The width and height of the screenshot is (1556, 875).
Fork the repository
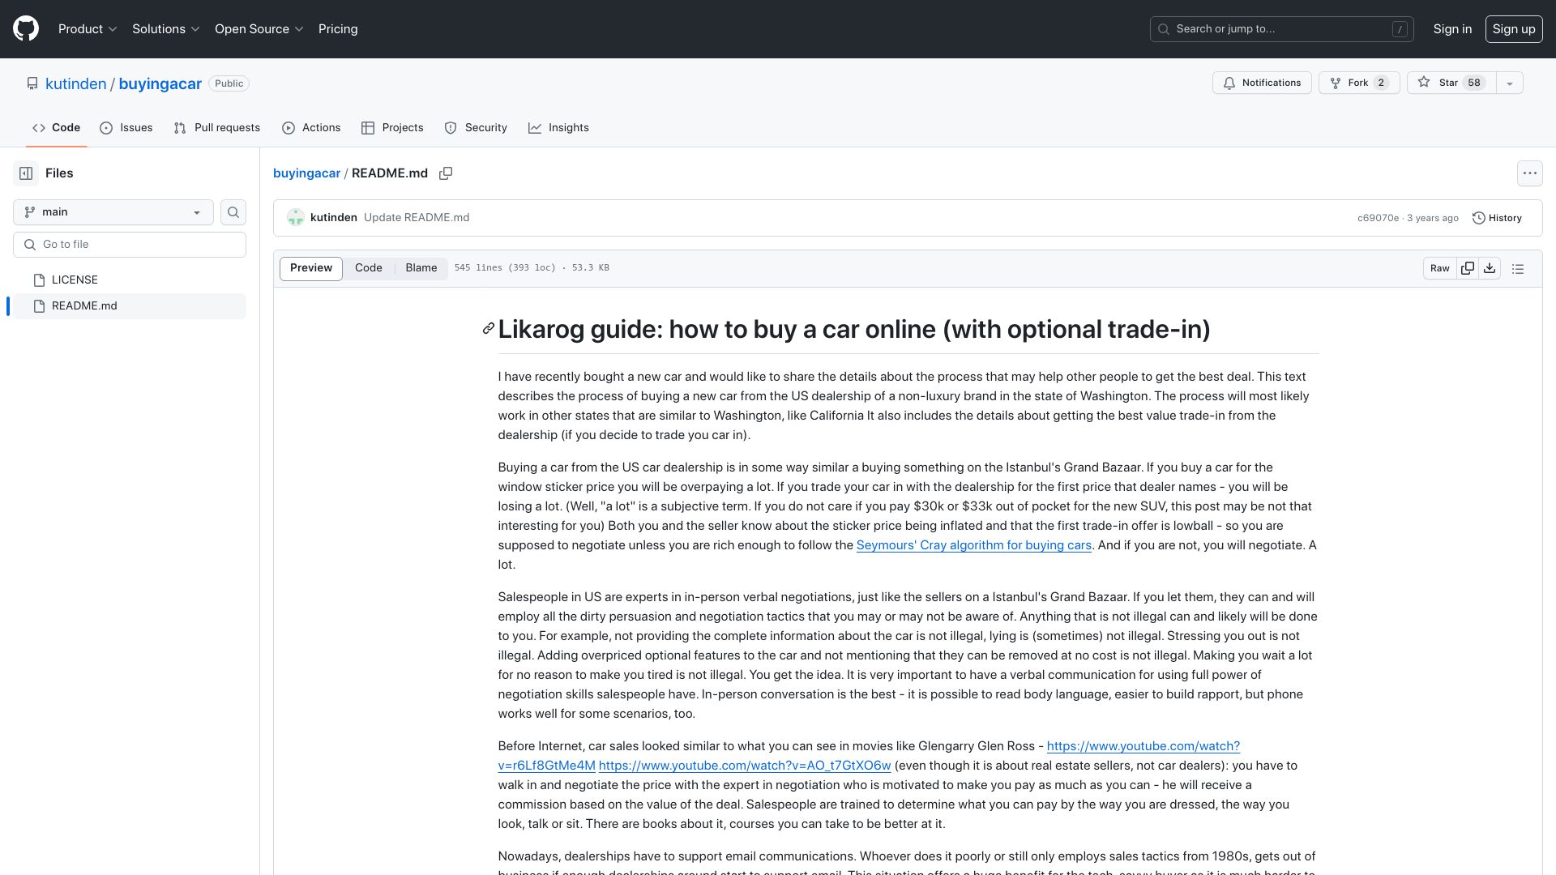1359,83
